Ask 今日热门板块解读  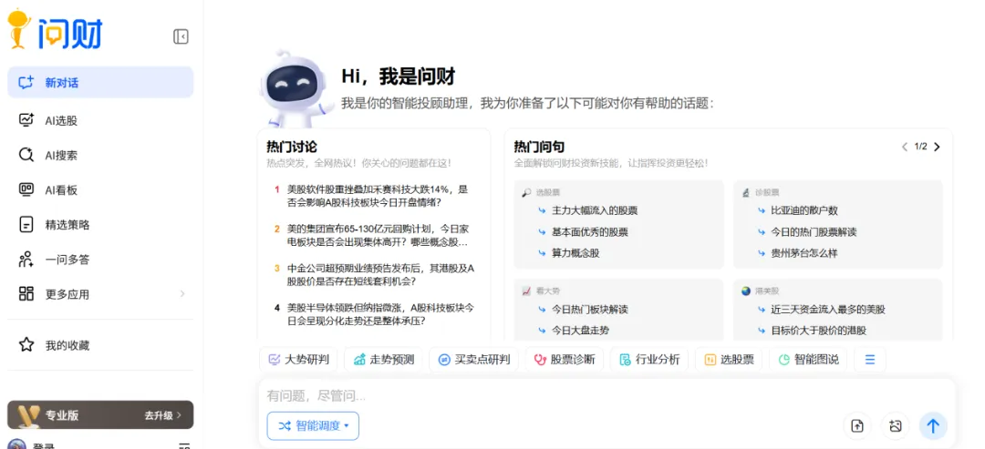pos(590,310)
